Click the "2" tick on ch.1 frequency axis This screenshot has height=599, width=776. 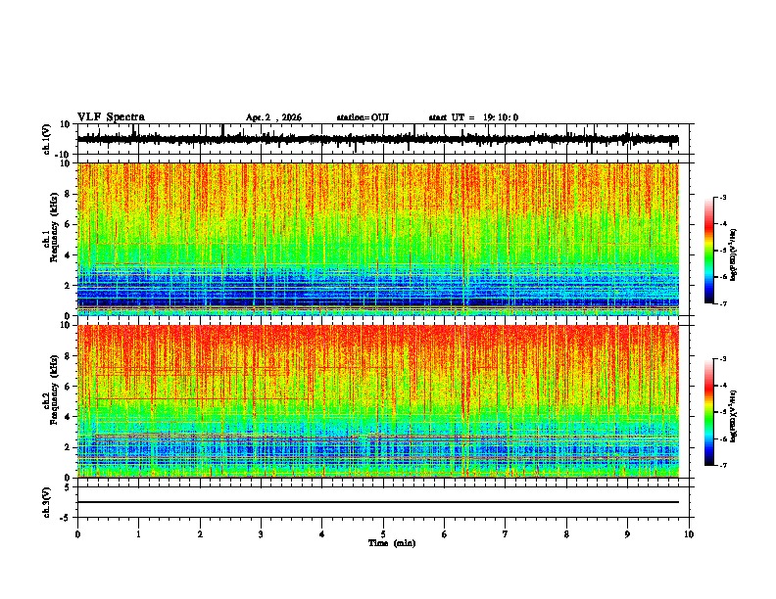[69, 285]
